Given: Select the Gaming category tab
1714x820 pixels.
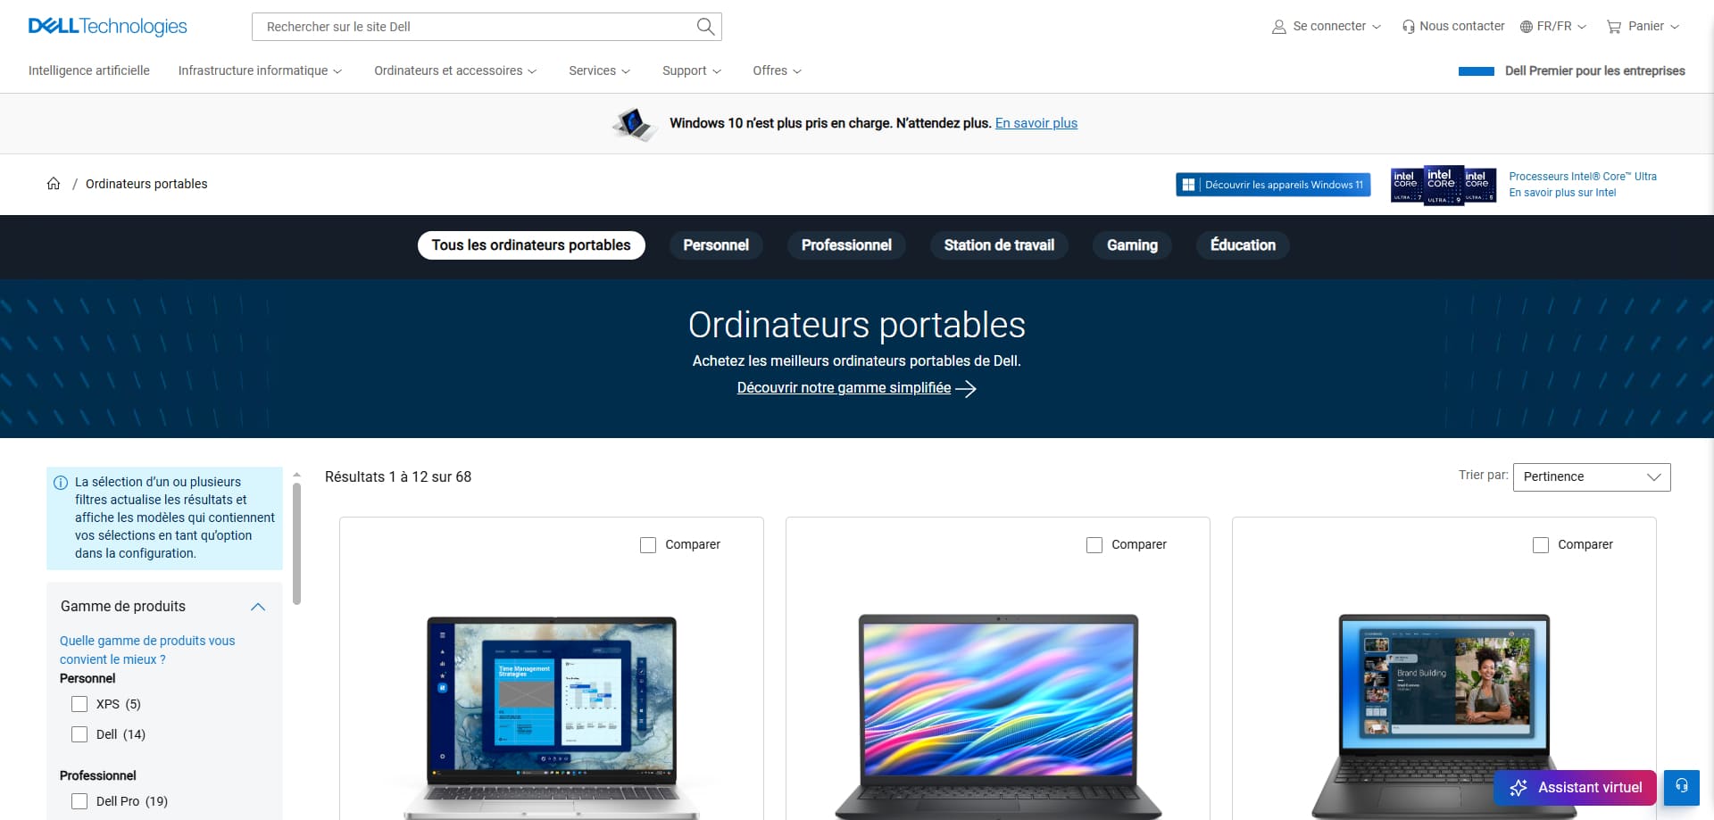Looking at the screenshot, I should [x=1132, y=245].
